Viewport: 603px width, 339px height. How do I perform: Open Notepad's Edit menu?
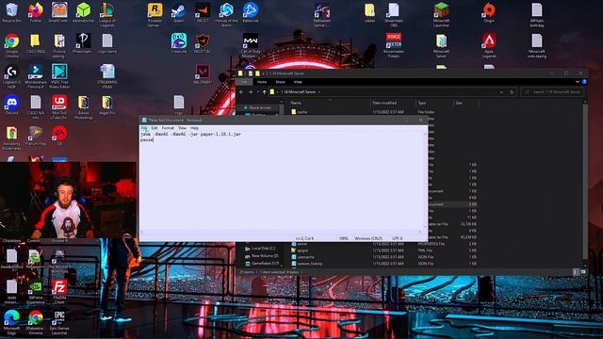pyautogui.click(x=155, y=128)
